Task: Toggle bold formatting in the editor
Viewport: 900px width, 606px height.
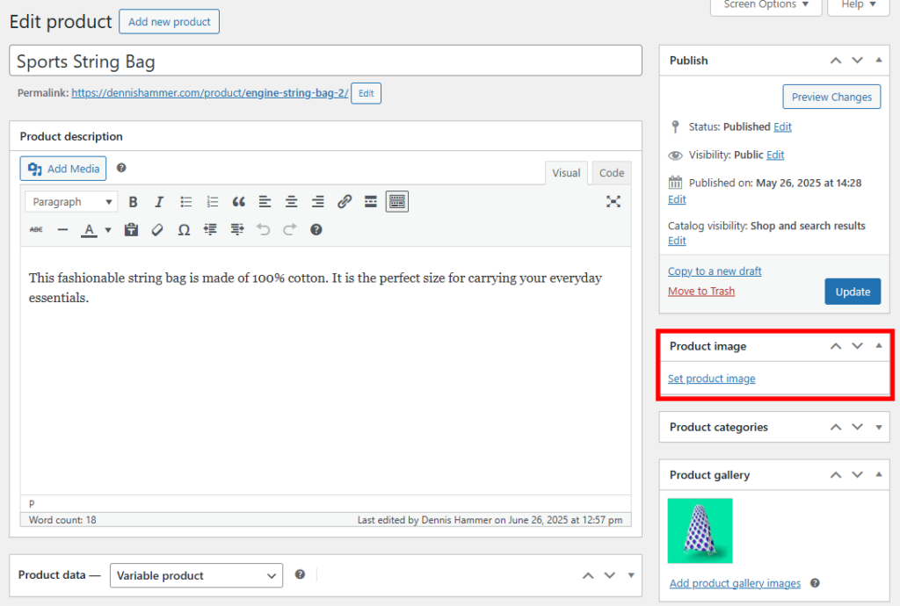Action: [x=133, y=201]
